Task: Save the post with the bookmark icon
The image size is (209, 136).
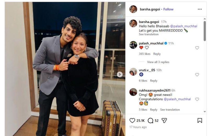Action: coord(200,120)
